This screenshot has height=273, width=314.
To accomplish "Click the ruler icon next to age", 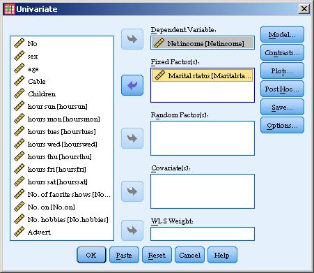I will (19, 68).
